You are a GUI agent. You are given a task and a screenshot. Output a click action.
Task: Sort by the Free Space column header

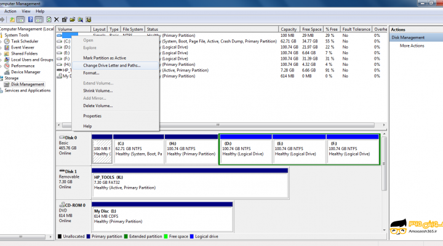pos(311,30)
